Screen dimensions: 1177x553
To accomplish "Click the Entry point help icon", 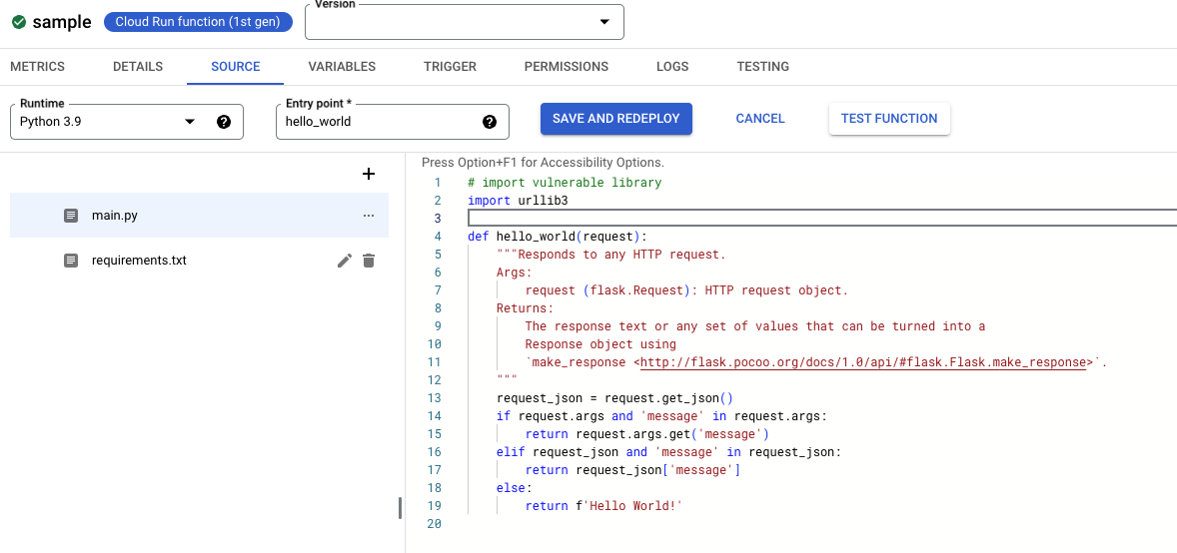I will point(490,122).
